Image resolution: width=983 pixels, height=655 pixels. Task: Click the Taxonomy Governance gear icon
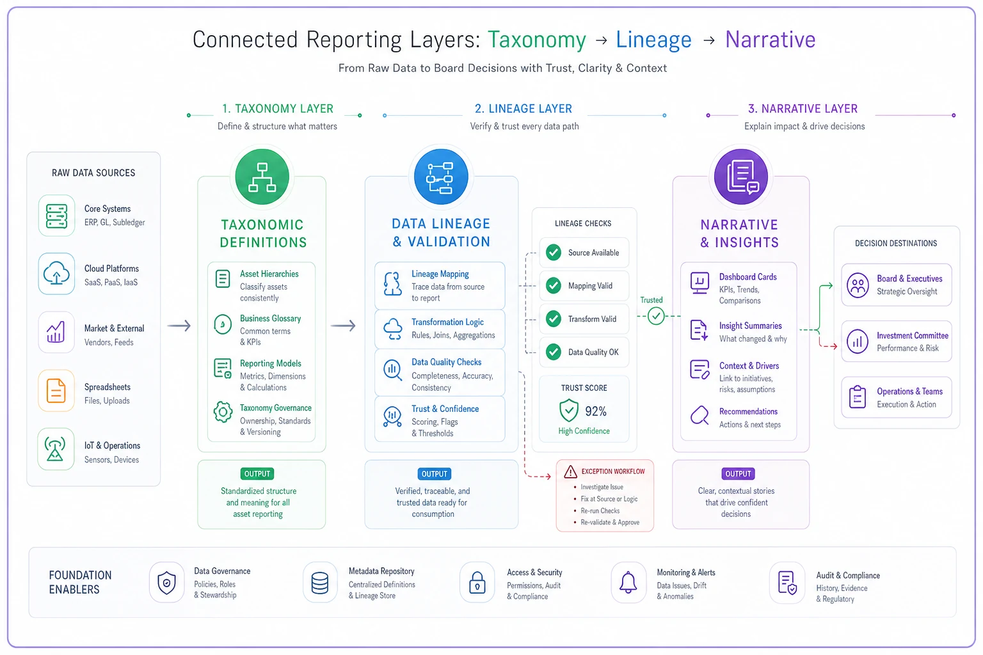[223, 412]
